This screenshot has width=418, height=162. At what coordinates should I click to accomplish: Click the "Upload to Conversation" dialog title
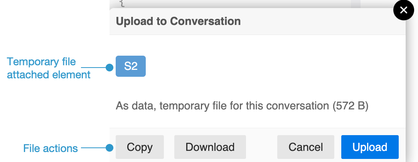178,21
